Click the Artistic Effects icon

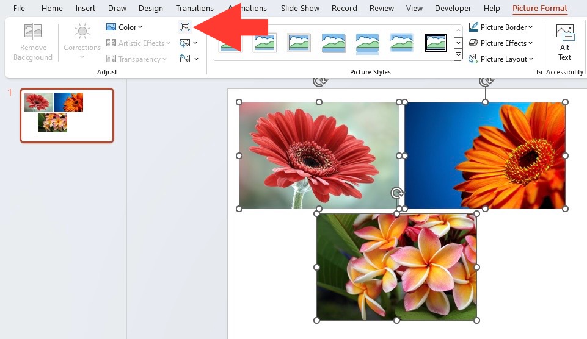coord(111,43)
